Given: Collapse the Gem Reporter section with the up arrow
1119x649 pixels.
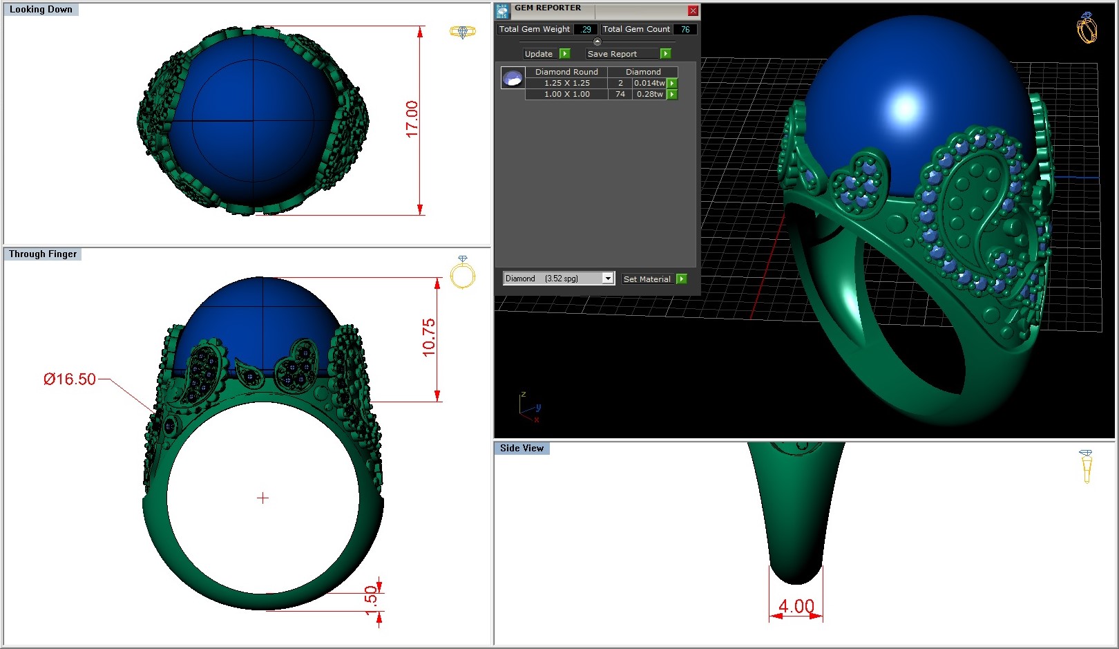Looking at the screenshot, I should [x=597, y=41].
